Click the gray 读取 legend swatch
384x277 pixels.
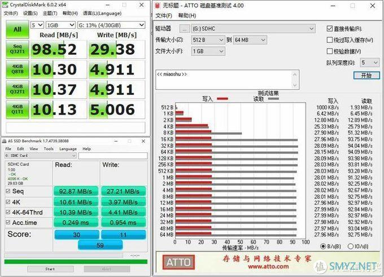coord(273,99)
